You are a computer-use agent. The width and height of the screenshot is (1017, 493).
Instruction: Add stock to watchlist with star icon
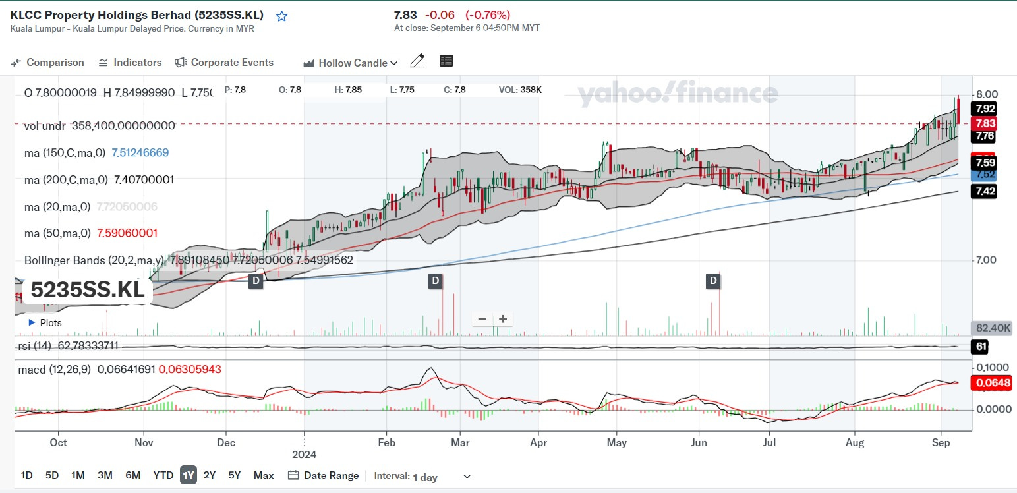(282, 16)
